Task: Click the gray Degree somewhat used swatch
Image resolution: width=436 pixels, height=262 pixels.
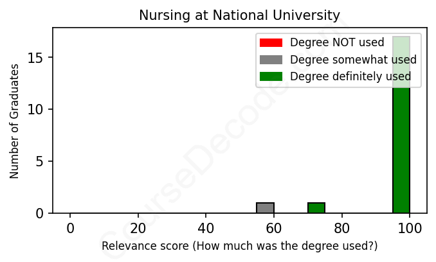Action: coord(271,60)
